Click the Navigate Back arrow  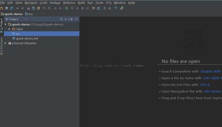click(x=55, y=8)
